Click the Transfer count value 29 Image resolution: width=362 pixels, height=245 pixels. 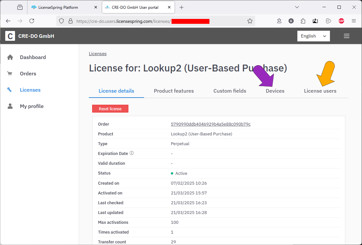coord(173,242)
